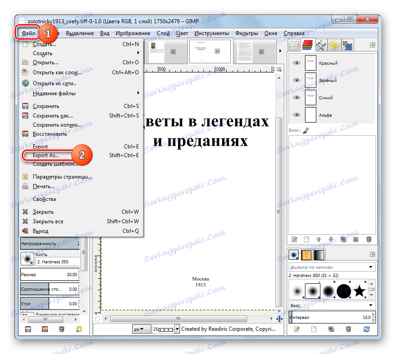Open the Выделение menu
This screenshot has height=354, width=396.
click(80, 33)
